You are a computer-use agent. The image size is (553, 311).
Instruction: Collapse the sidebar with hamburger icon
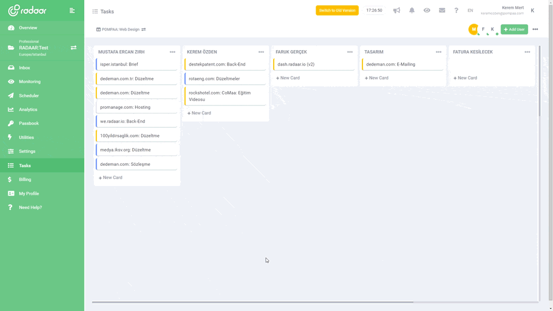click(72, 10)
